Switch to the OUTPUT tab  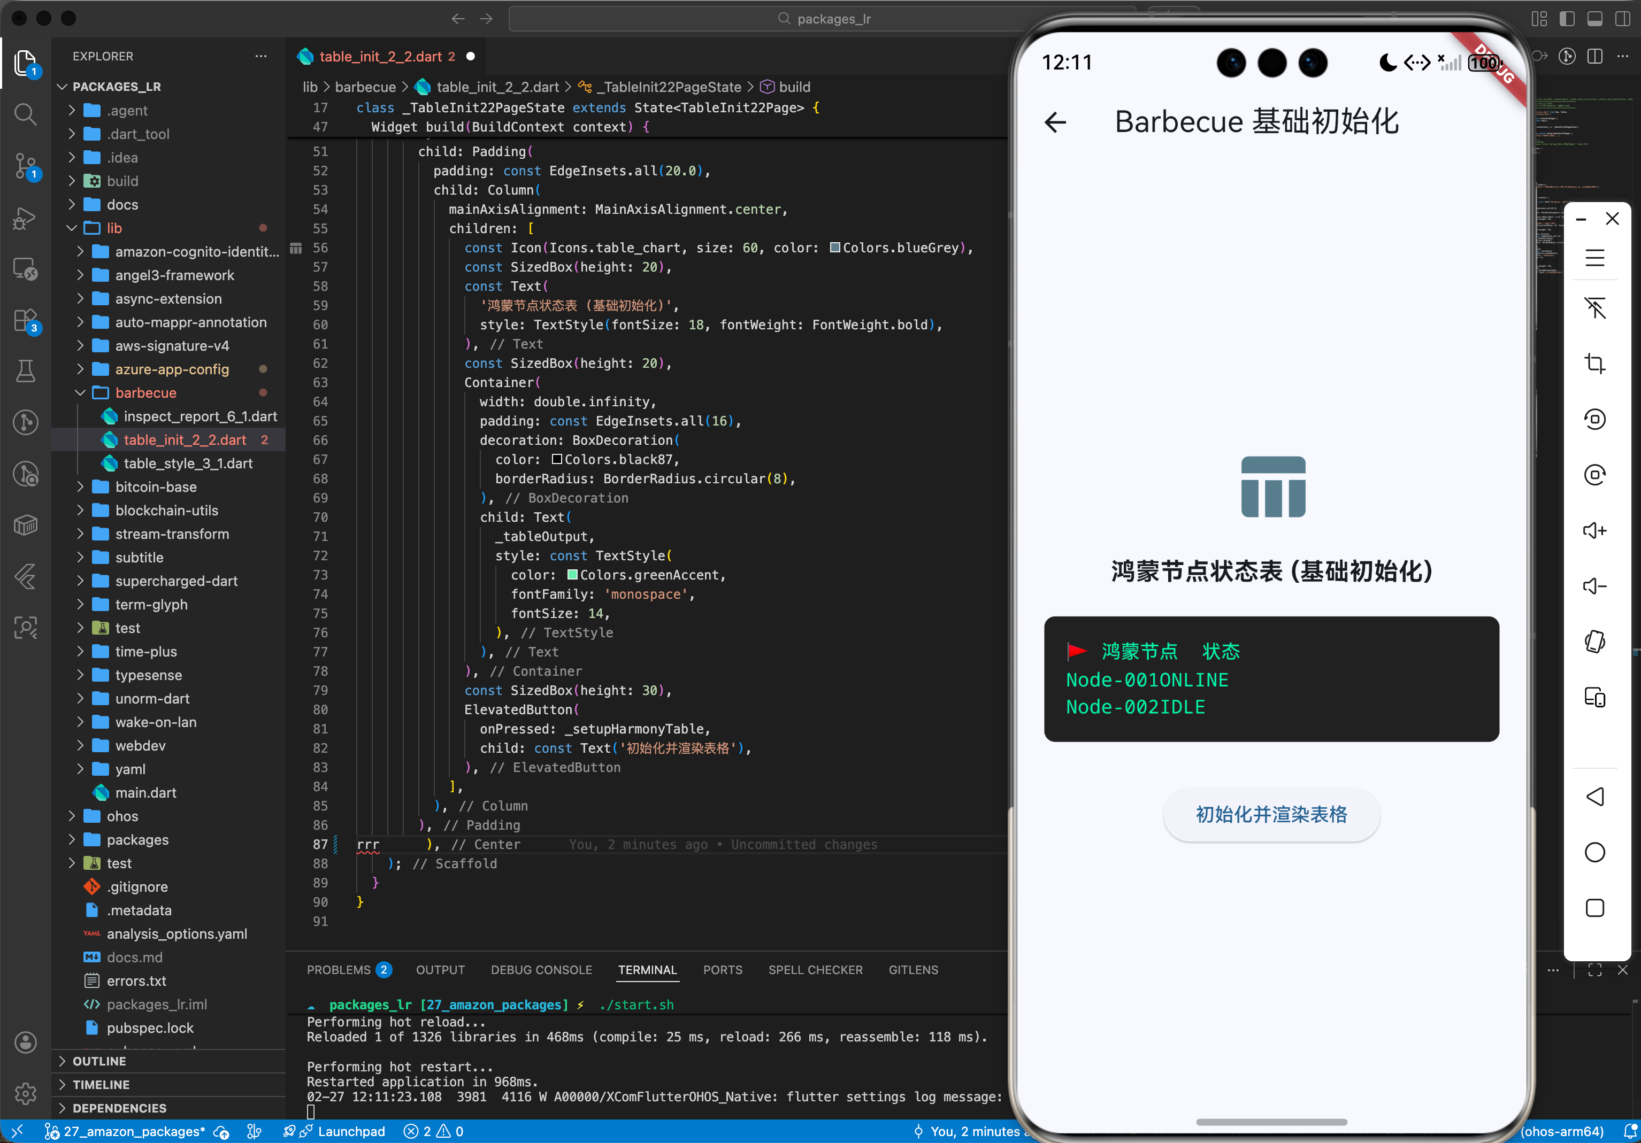(x=440, y=969)
